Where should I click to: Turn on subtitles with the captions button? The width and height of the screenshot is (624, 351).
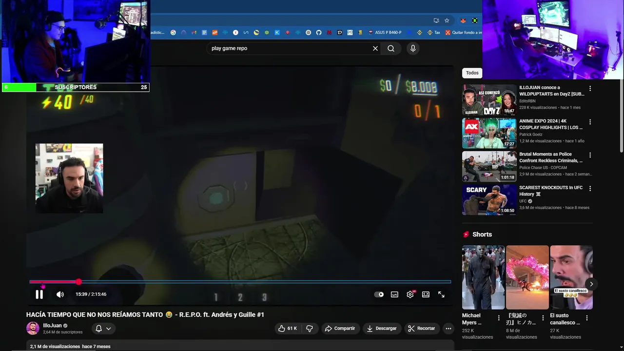[x=394, y=294]
